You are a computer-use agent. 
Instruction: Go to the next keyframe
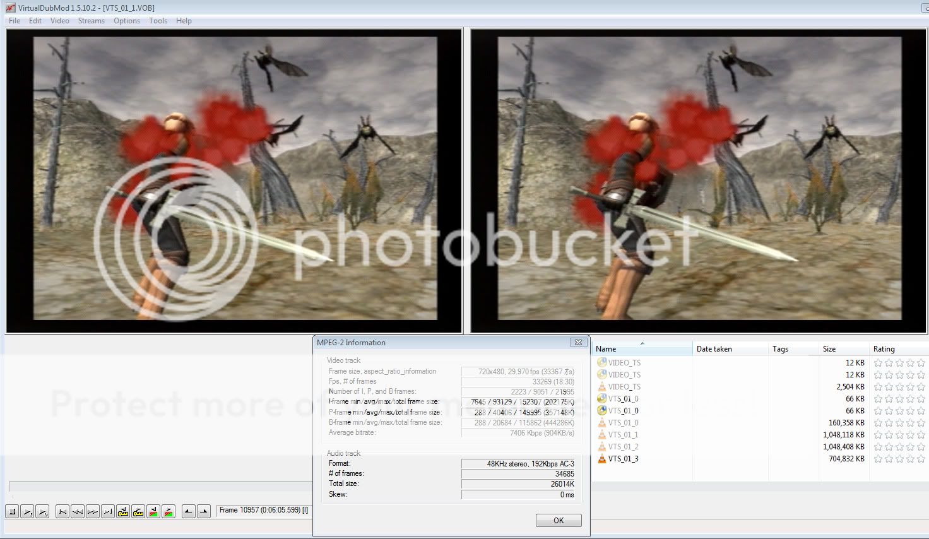click(x=138, y=512)
